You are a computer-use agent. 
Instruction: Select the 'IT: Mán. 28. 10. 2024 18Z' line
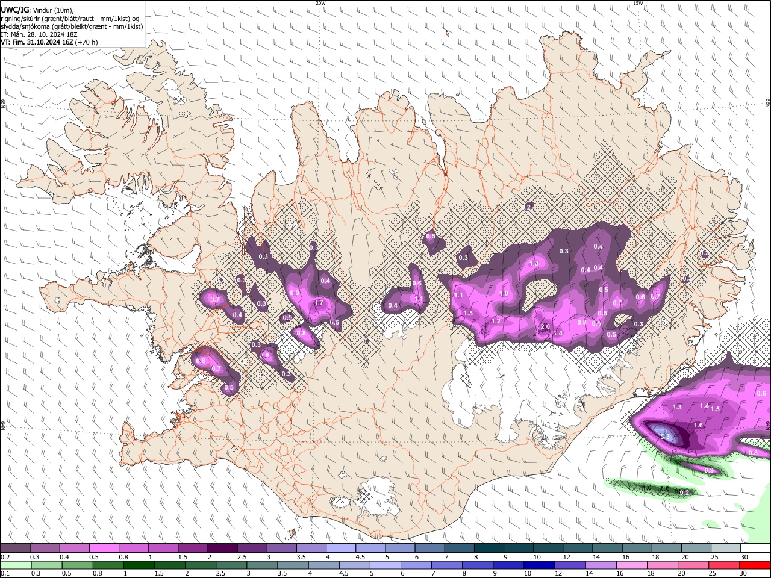pyautogui.click(x=39, y=34)
